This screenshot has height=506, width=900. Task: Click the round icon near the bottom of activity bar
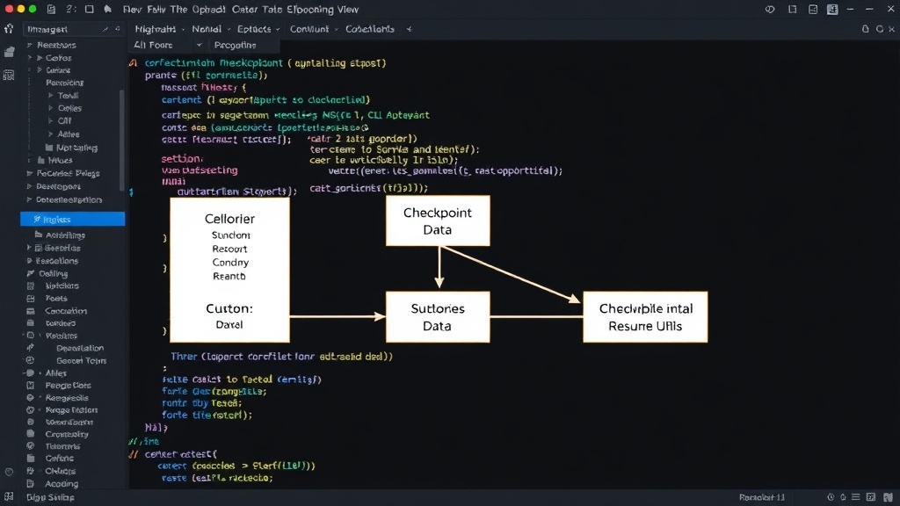tap(9, 472)
